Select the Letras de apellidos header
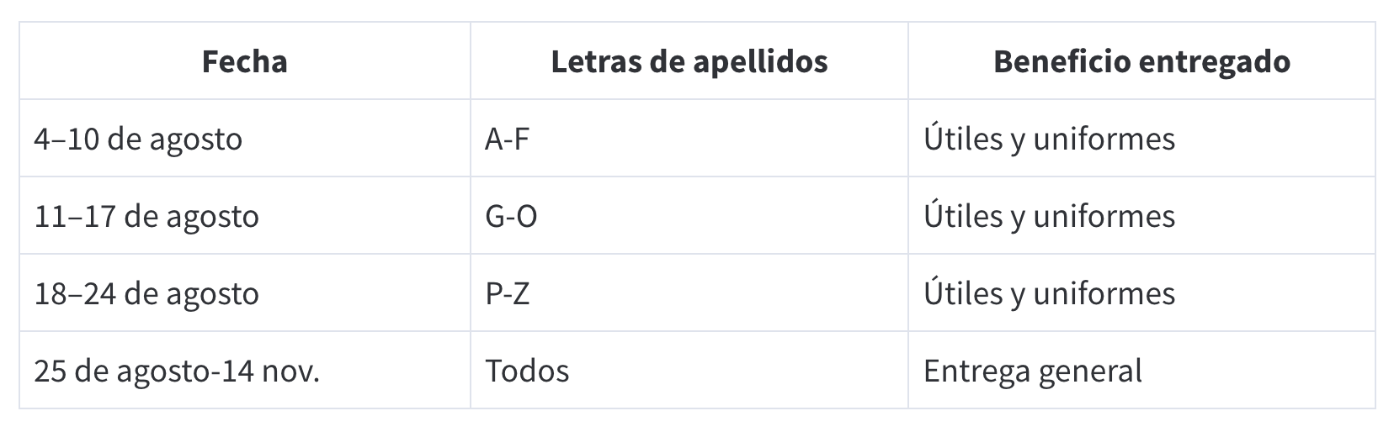Viewport: 1394px width, 432px height. tap(689, 61)
